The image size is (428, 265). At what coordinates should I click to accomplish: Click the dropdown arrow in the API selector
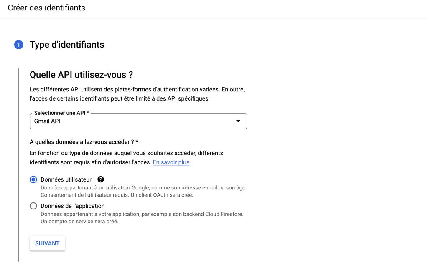tap(238, 121)
